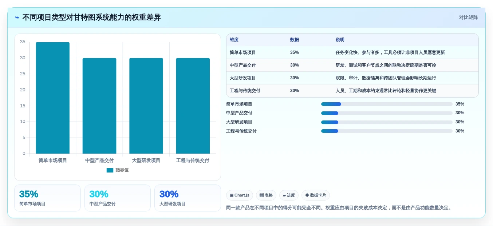Viewport: 493px width, 226px height.
Task: Click the 35% 简单市场项目 progress bar
Action: (x=387, y=104)
